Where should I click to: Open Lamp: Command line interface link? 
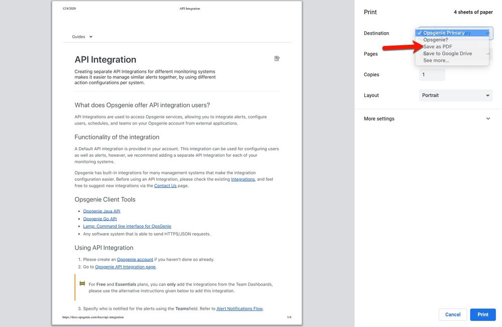127,226
